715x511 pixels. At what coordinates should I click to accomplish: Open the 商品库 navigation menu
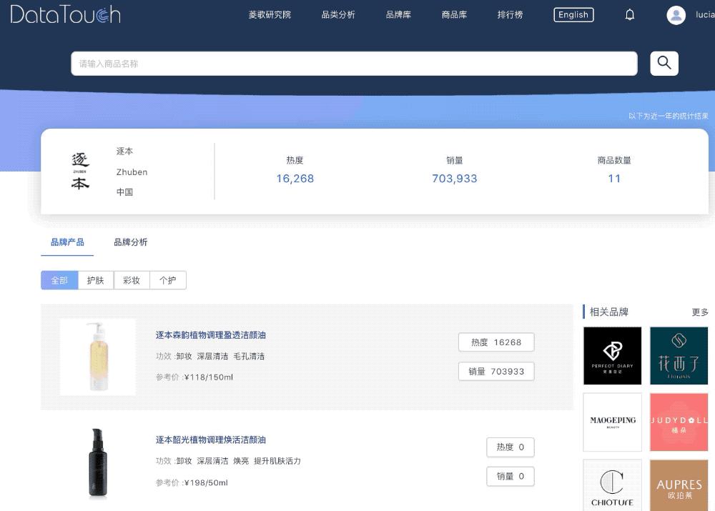pyautogui.click(x=454, y=14)
